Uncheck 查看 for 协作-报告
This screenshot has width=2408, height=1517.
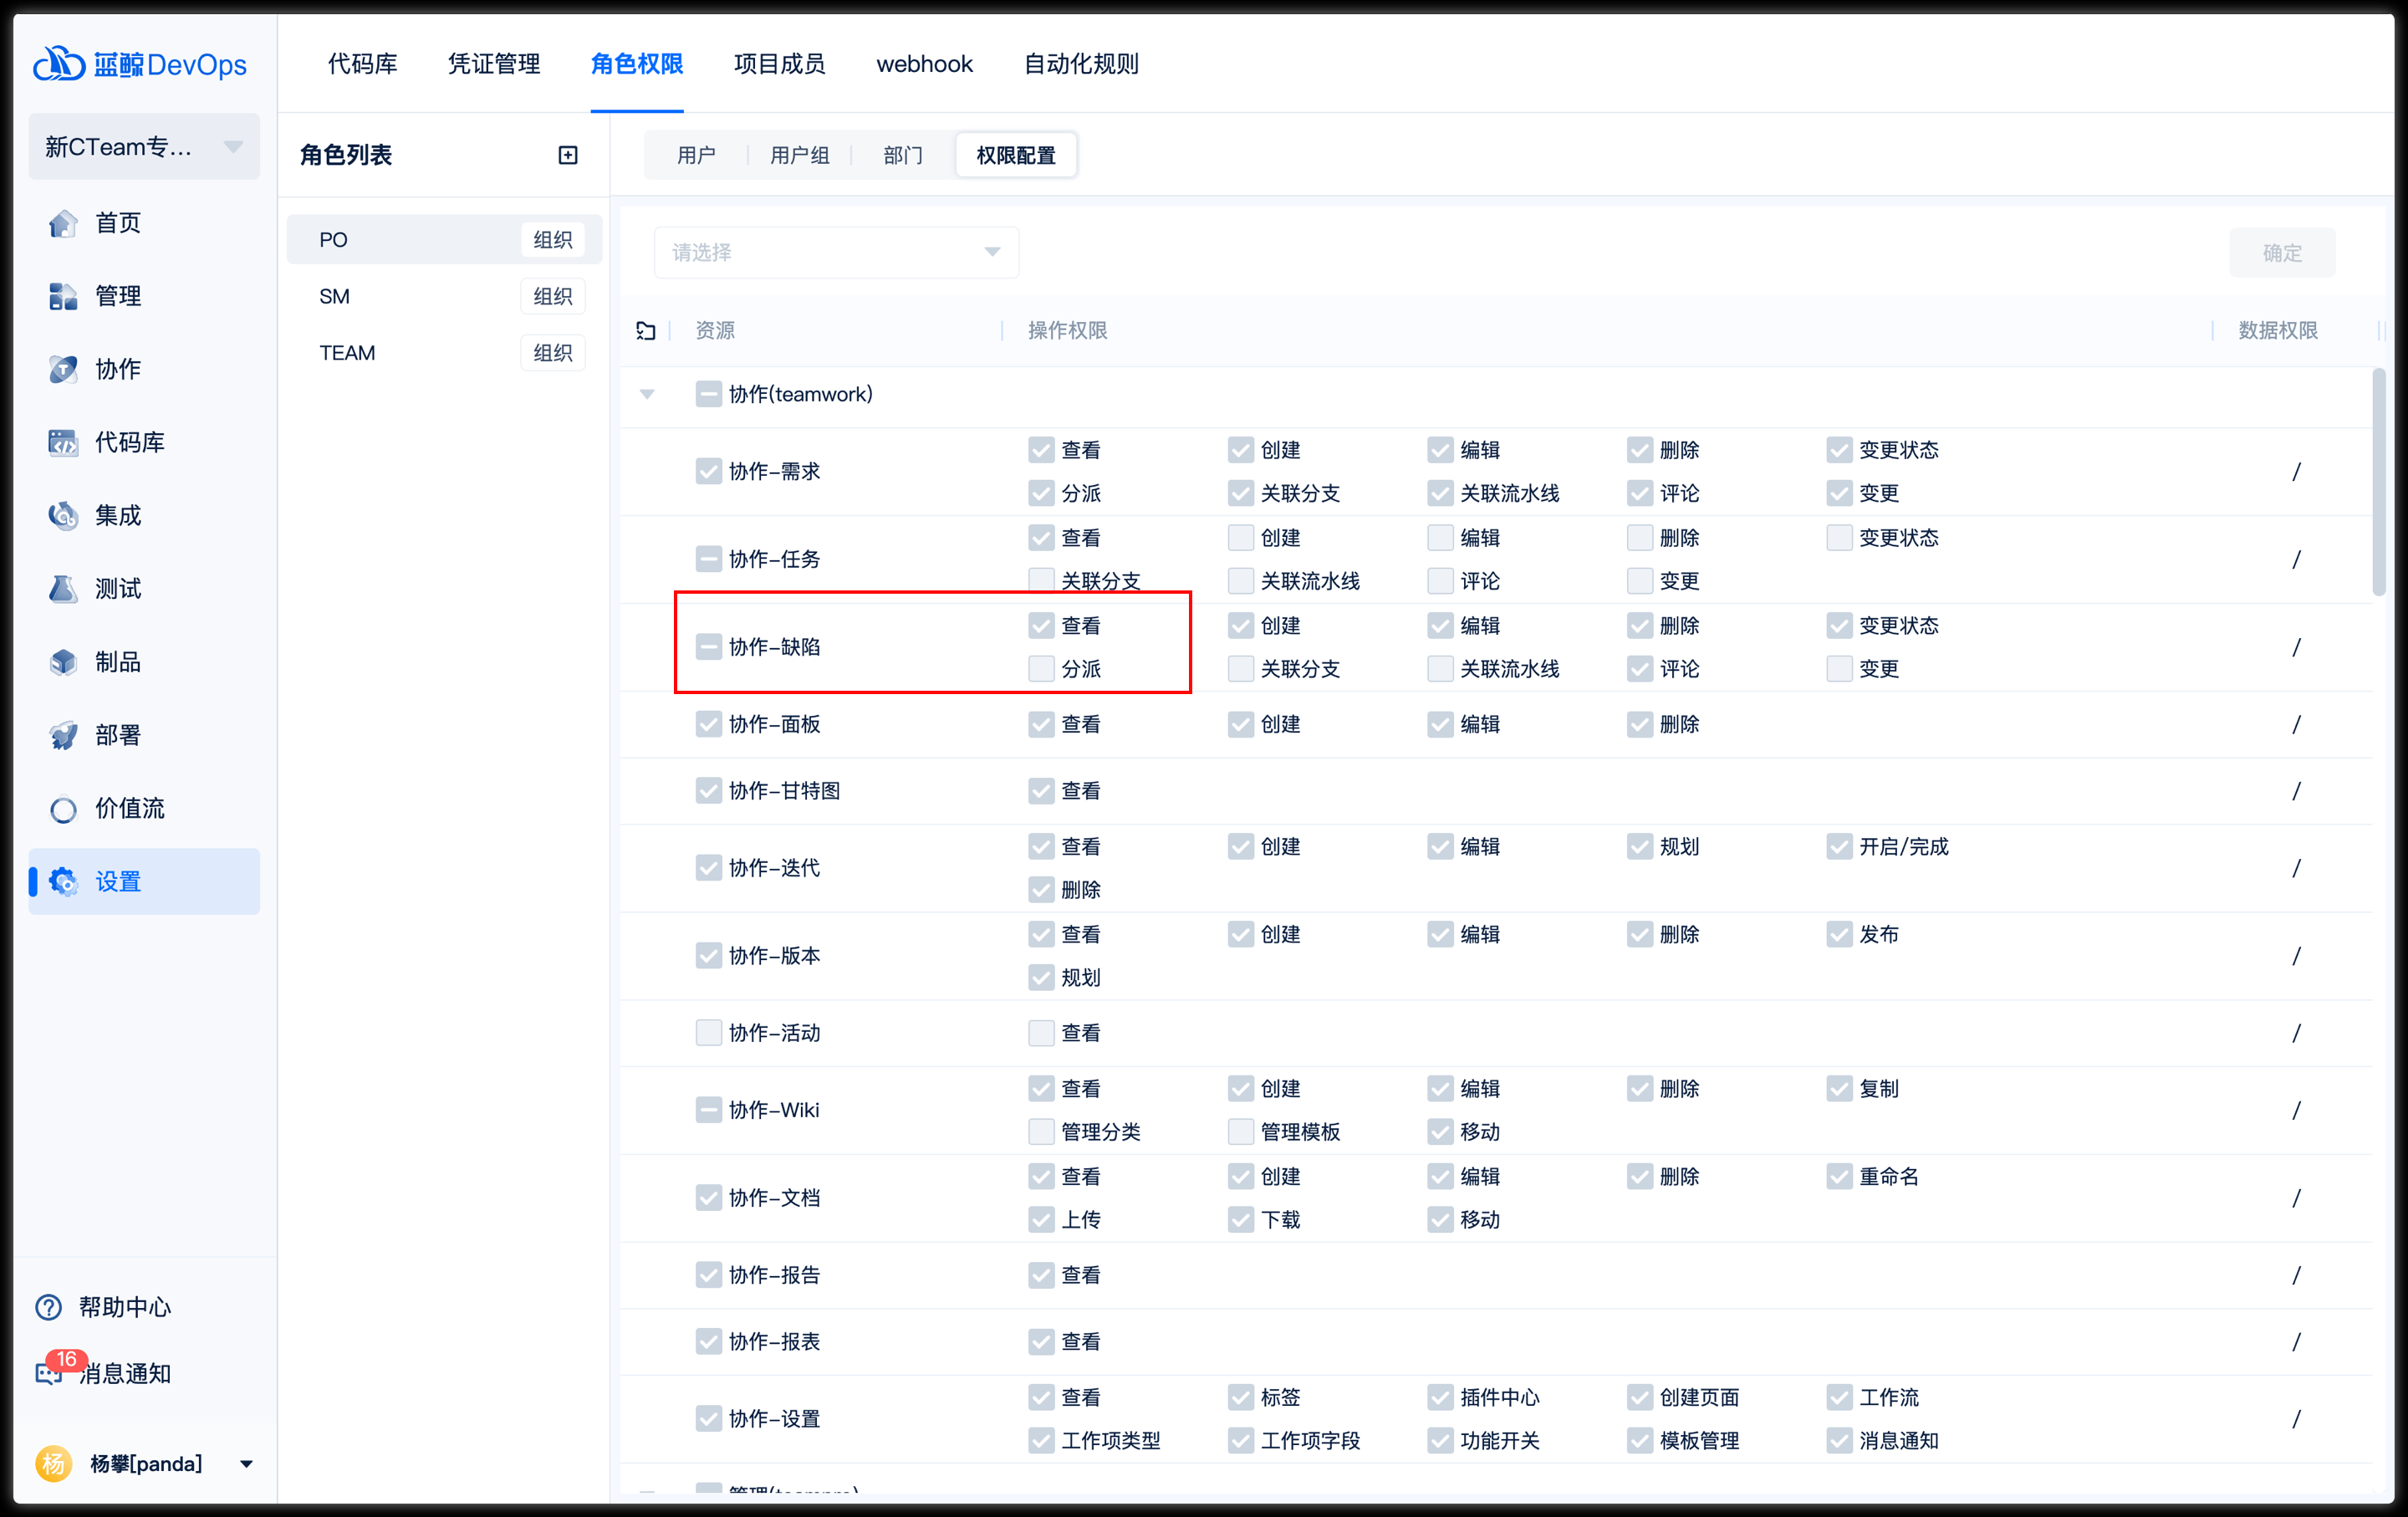click(1041, 1275)
